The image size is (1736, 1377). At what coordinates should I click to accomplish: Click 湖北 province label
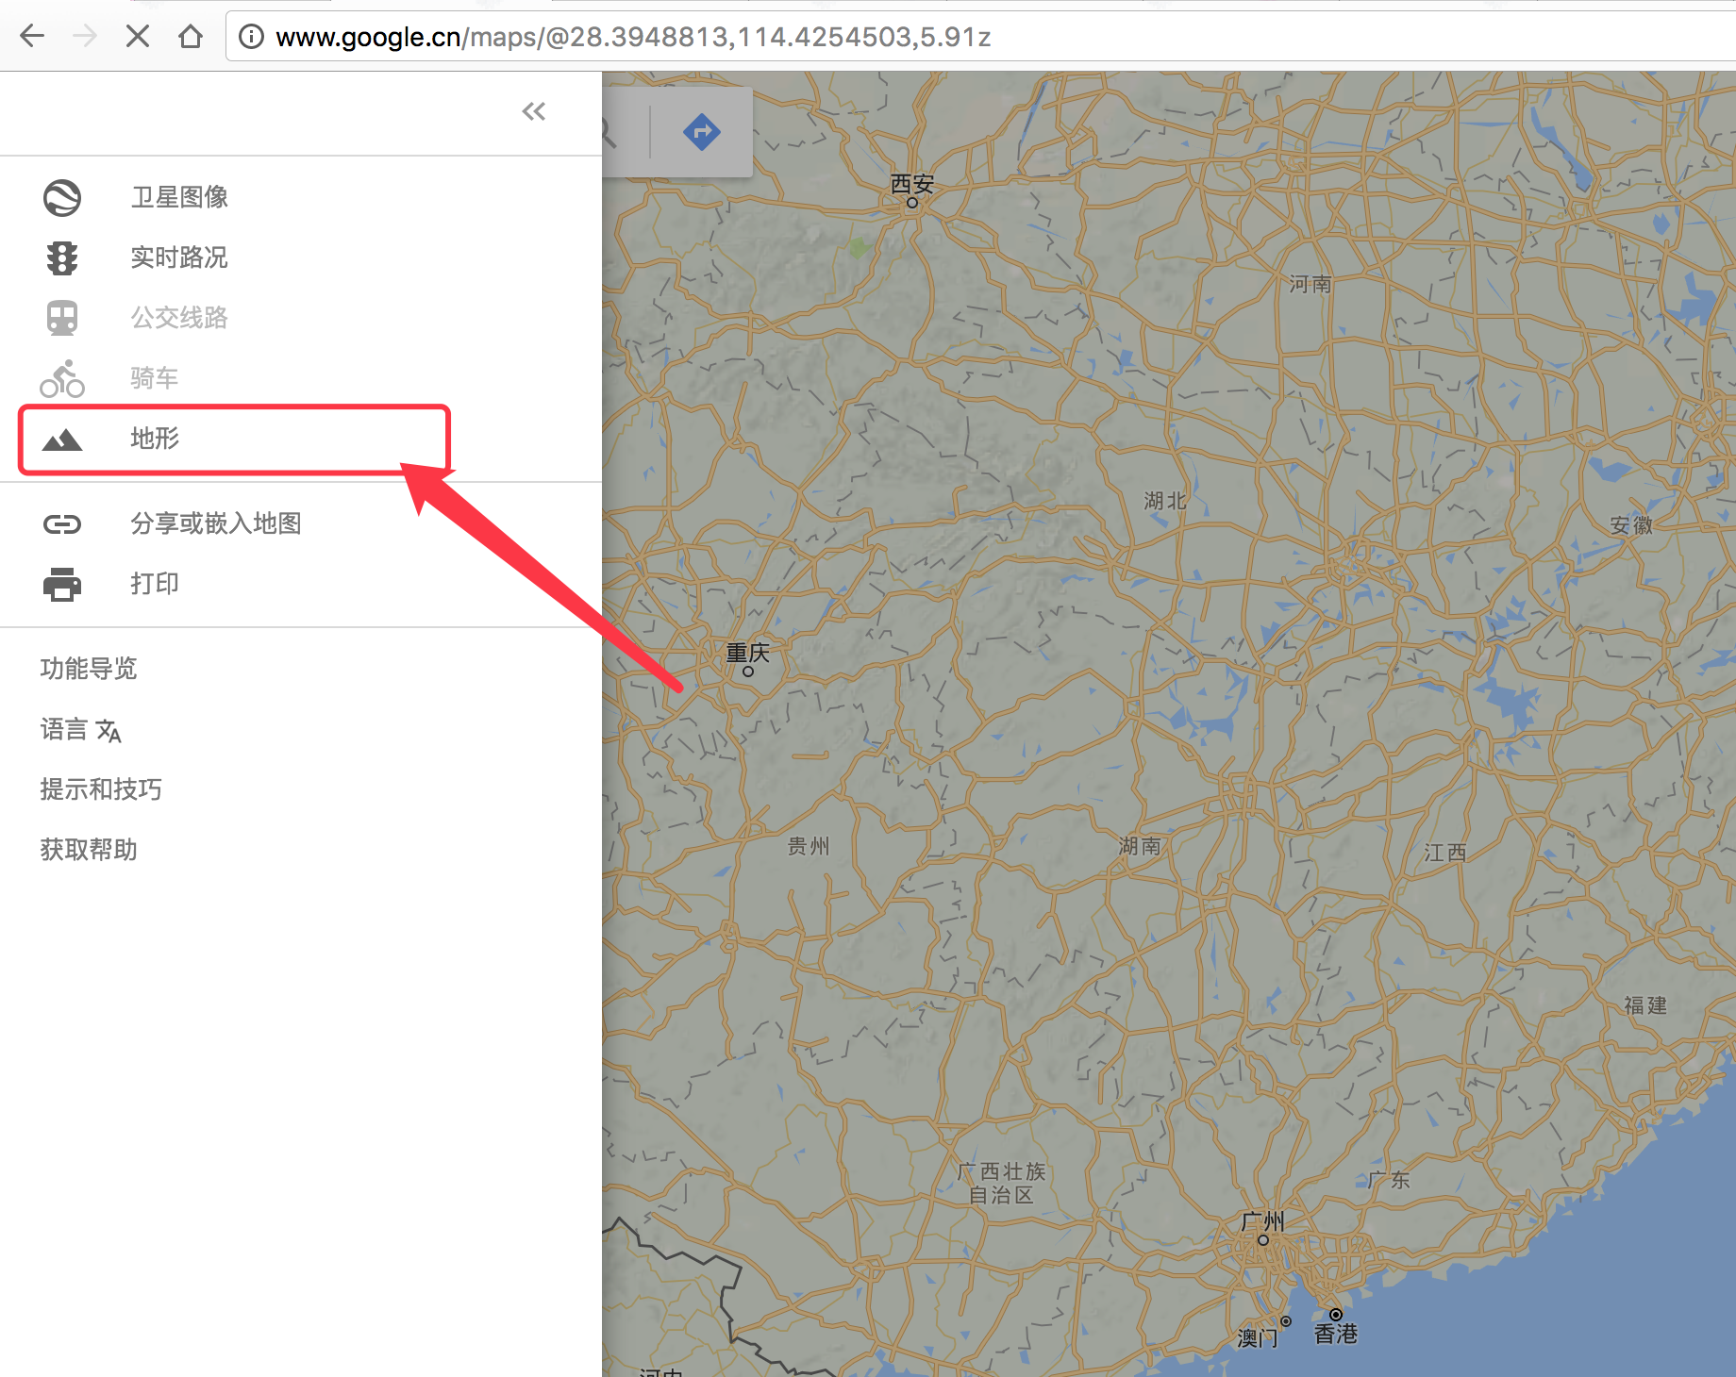point(1165,501)
